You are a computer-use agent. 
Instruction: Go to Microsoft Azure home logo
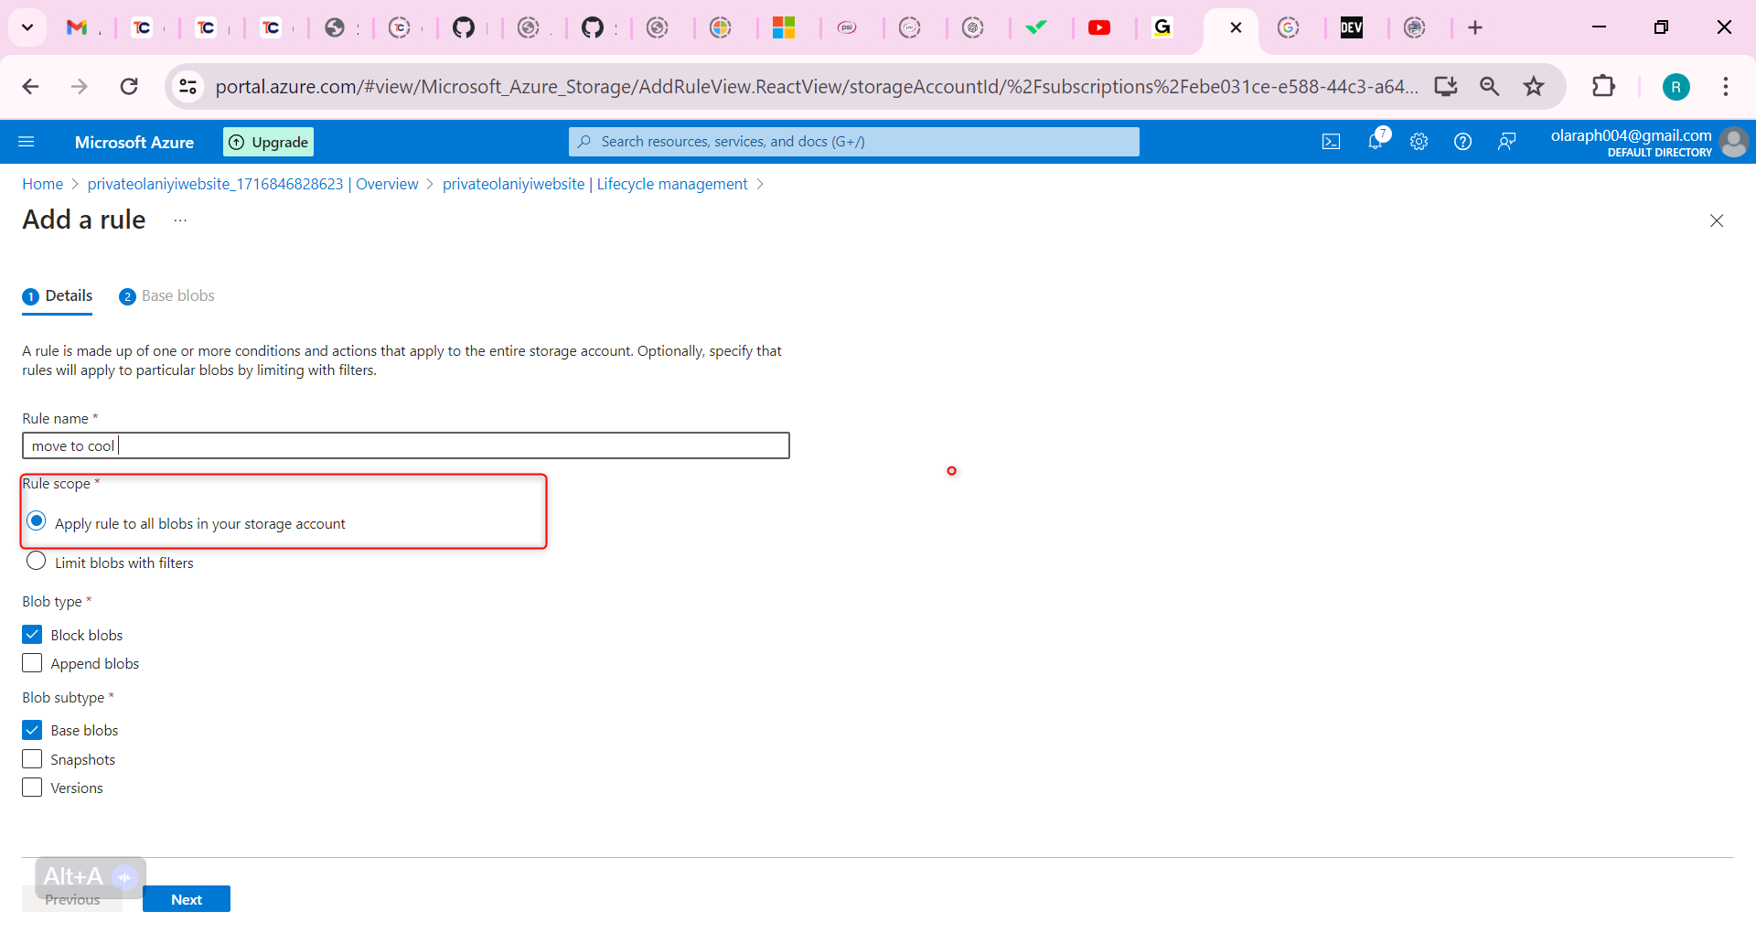[134, 142]
